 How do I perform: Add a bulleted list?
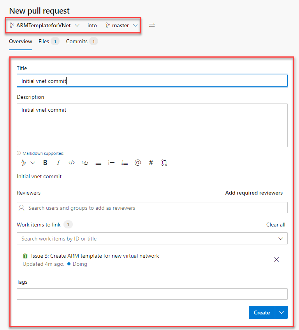pyautogui.click(x=98, y=163)
